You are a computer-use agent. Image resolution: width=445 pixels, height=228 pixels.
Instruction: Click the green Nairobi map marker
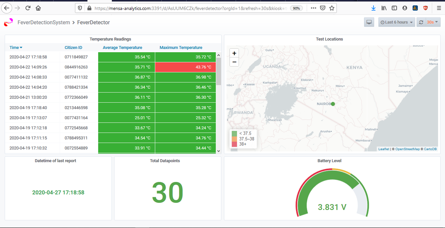click(333, 104)
